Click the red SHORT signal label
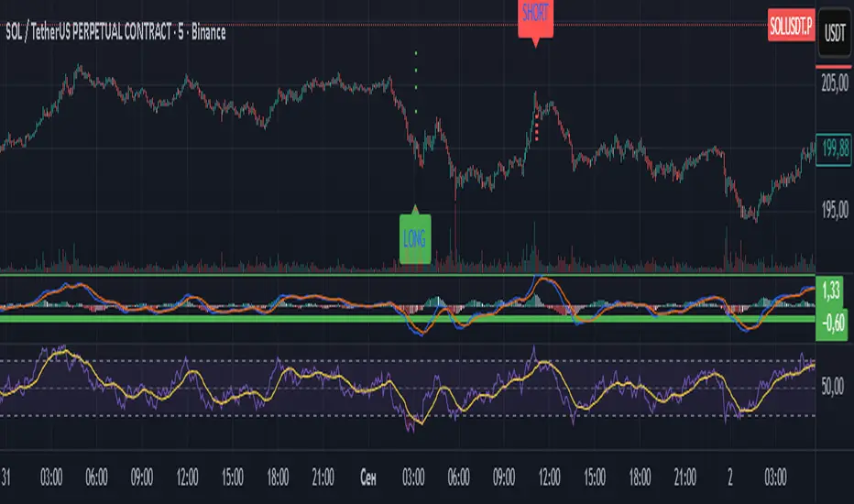 pyautogui.click(x=535, y=19)
